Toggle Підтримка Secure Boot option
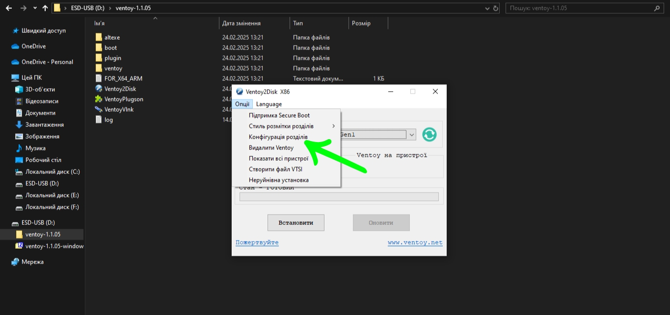The image size is (670, 315). click(286, 115)
